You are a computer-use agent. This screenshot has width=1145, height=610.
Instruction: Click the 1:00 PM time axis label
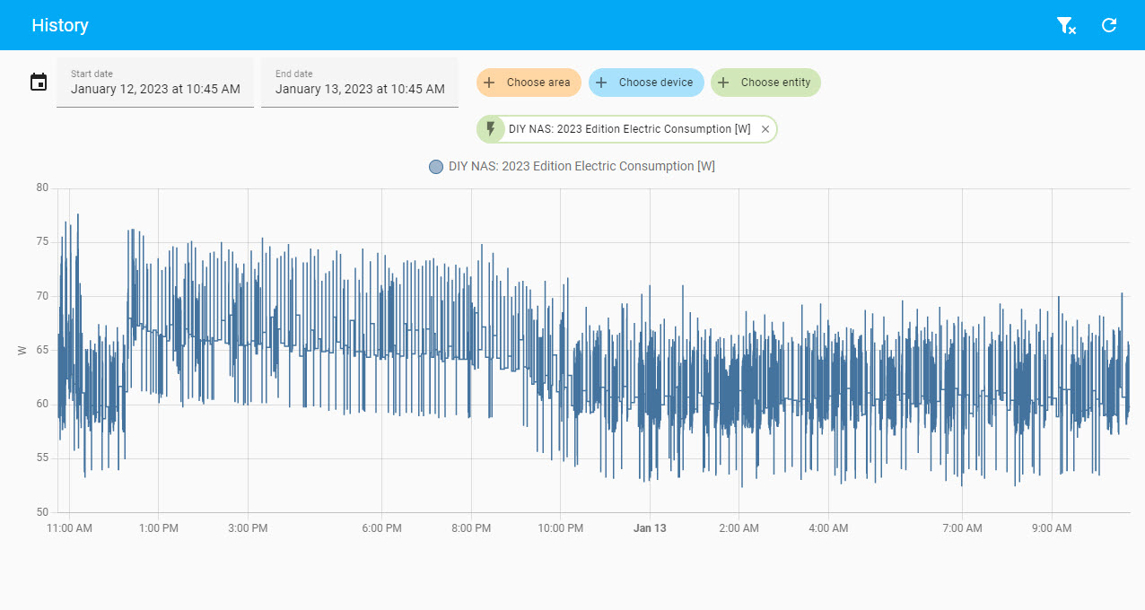pyautogui.click(x=159, y=529)
